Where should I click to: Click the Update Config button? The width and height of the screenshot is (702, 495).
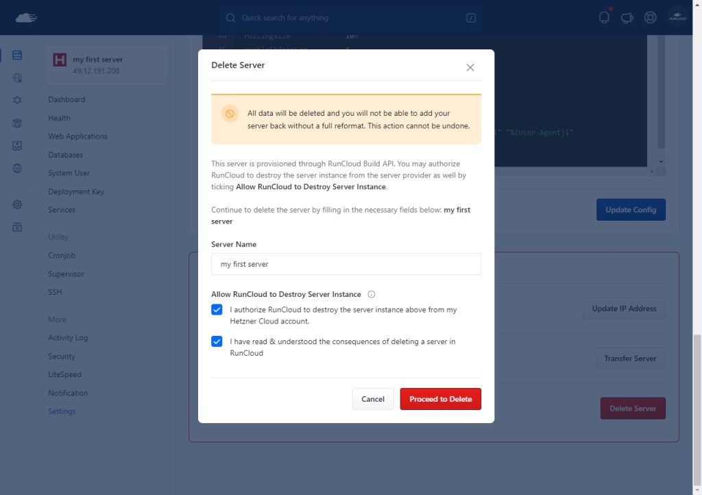(x=630, y=210)
